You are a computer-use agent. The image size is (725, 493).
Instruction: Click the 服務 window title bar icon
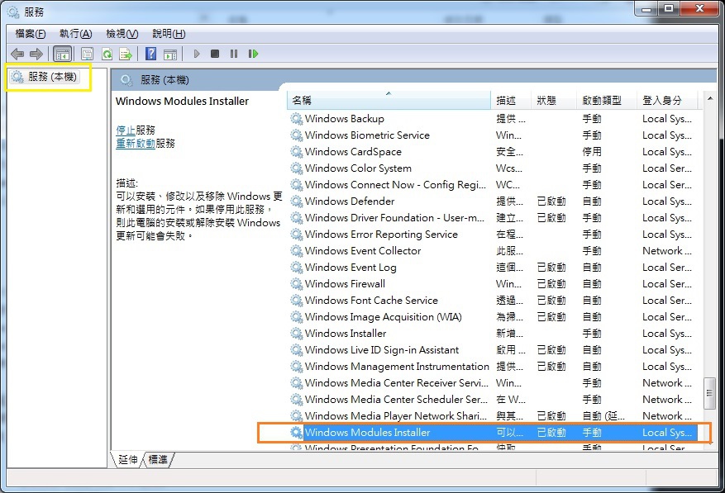point(13,12)
